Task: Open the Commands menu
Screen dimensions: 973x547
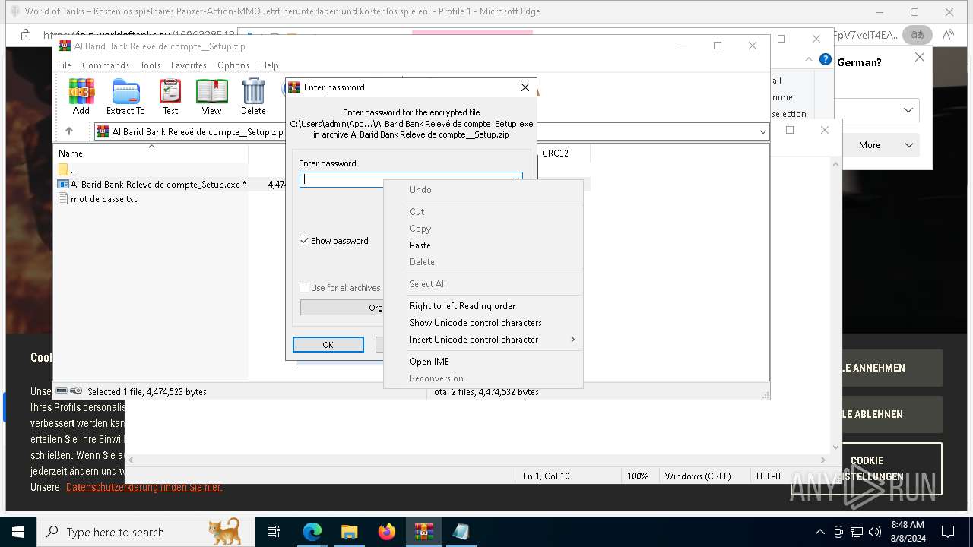Action: click(x=106, y=65)
